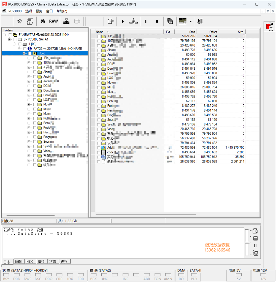Click the red database icon at right

269,27
